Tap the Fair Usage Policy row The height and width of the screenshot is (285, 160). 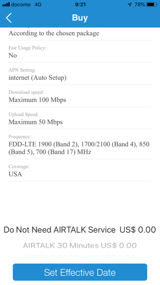(x=80, y=52)
